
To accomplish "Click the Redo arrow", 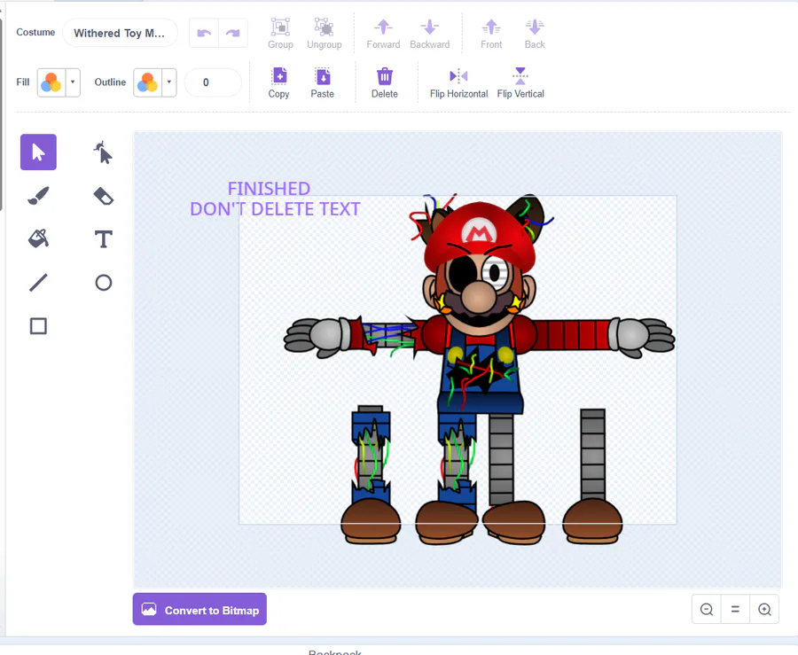I will click(233, 33).
